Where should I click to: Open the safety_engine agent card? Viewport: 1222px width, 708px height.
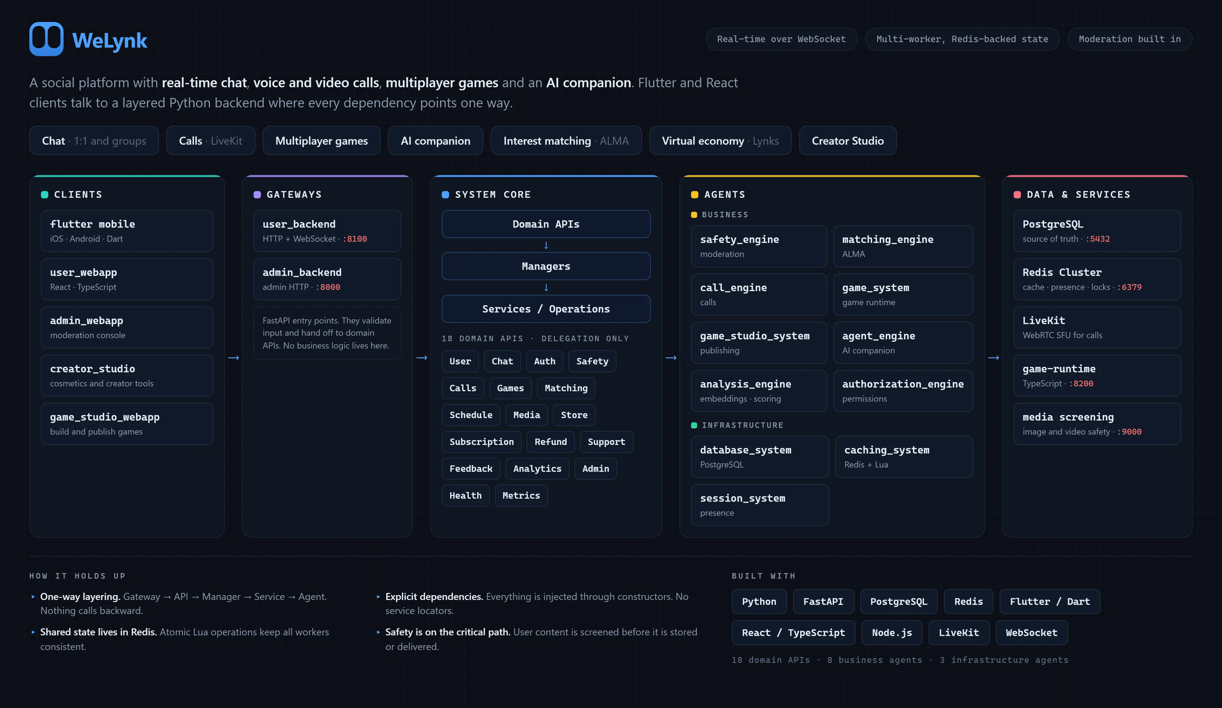click(x=759, y=246)
